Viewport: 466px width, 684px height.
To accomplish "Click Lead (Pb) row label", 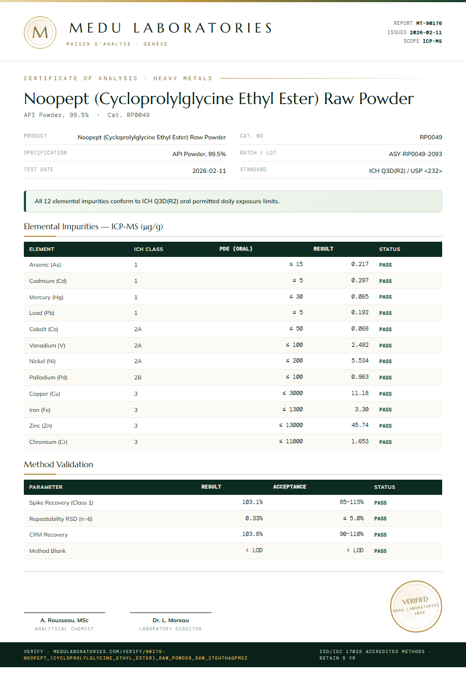I will tap(42, 313).
